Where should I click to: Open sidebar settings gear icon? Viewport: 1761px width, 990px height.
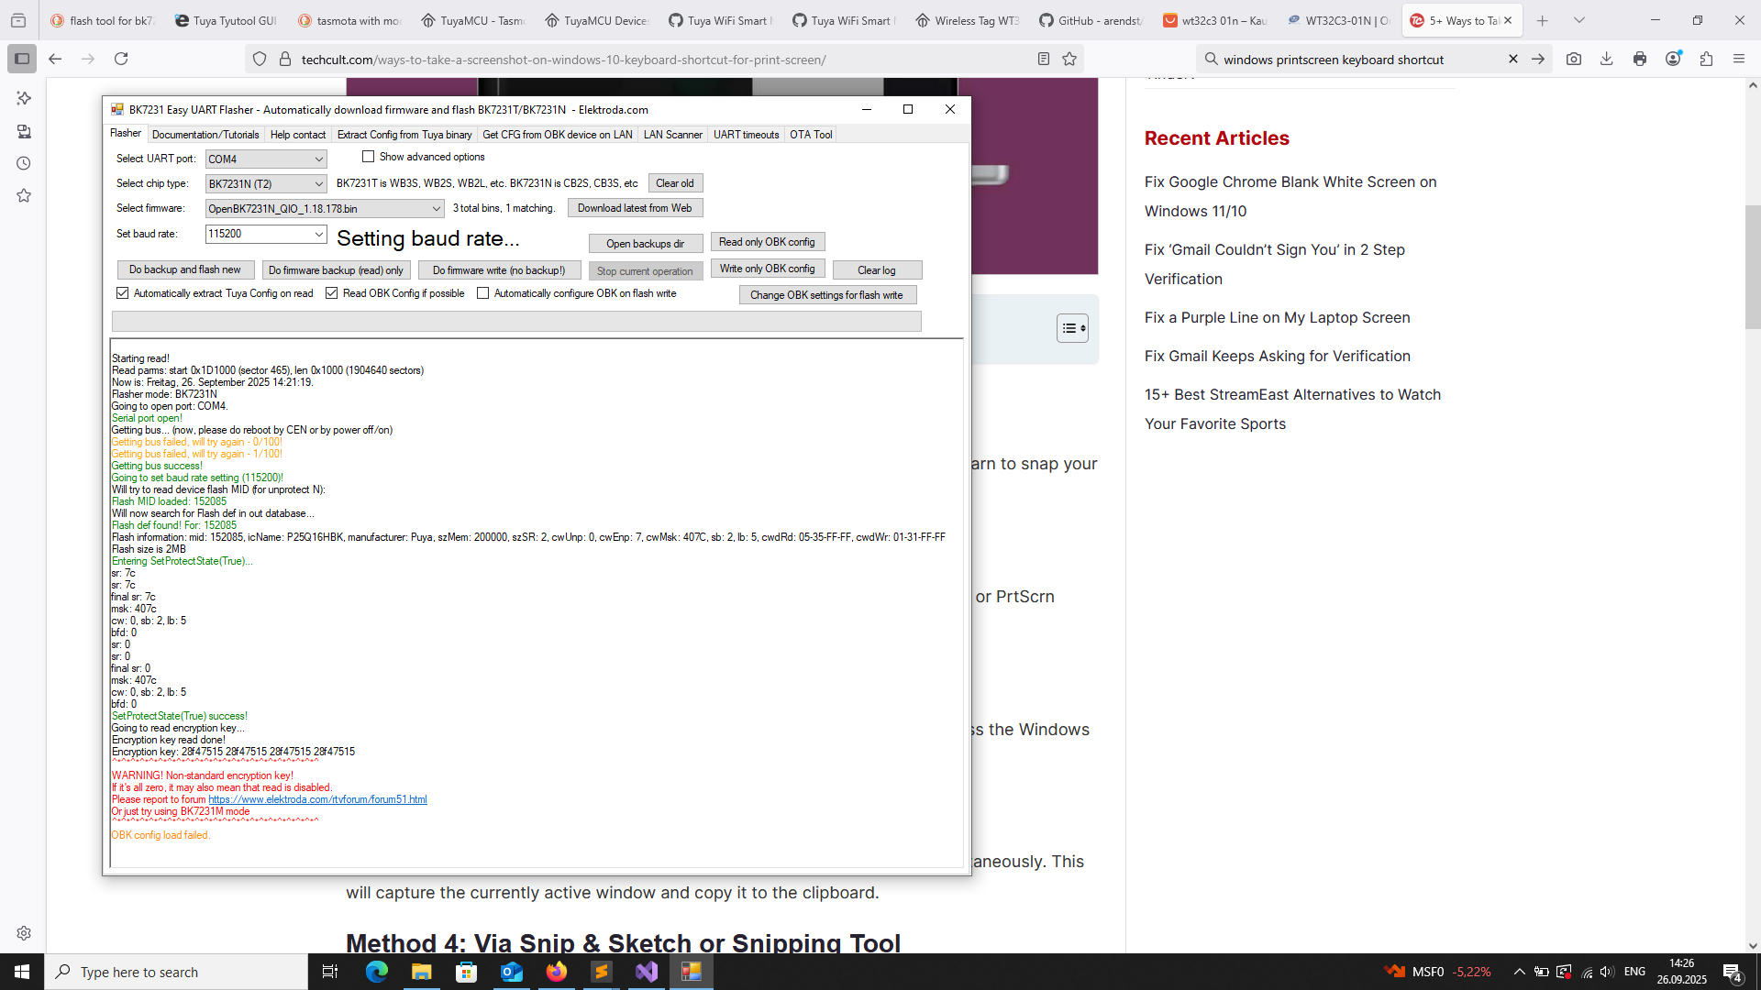[x=24, y=933]
